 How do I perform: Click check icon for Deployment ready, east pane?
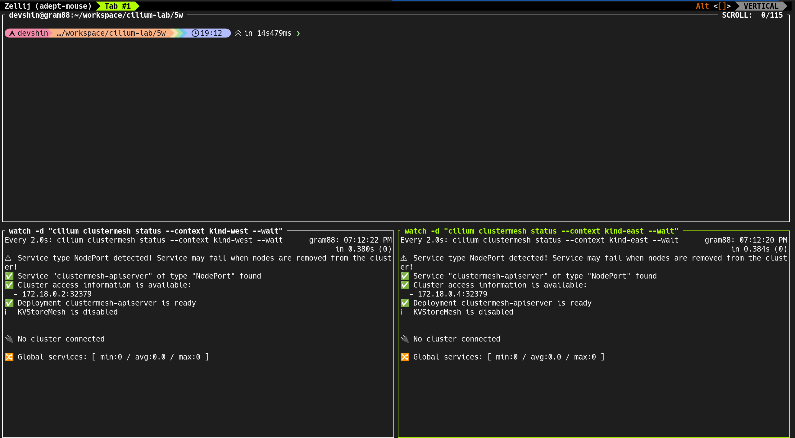click(x=405, y=303)
